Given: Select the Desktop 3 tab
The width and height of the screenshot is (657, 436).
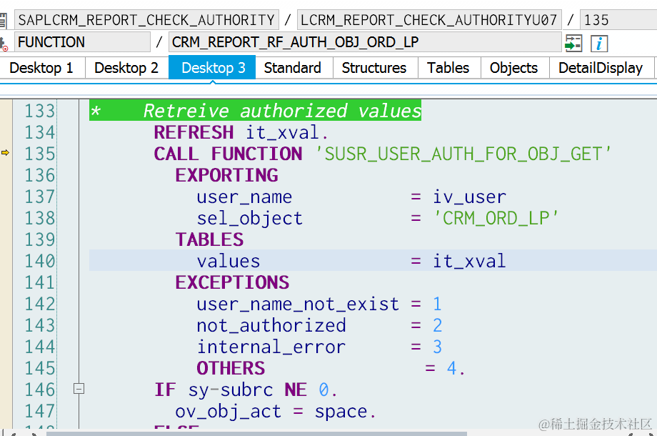Looking at the screenshot, I should click(x=214, y=67).
